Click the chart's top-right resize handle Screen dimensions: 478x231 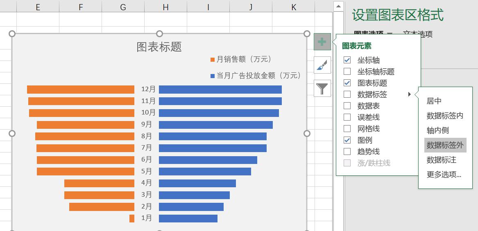click(307, 34)
